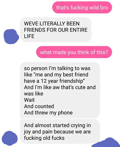Click the long "so person I'm talking to" message
Viewport: 120px width, 147px height.
(60, 90)
